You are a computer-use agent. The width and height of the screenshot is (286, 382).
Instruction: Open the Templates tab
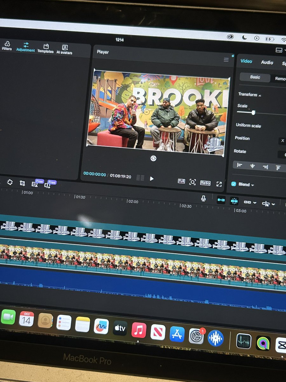[x=46, y=48]
